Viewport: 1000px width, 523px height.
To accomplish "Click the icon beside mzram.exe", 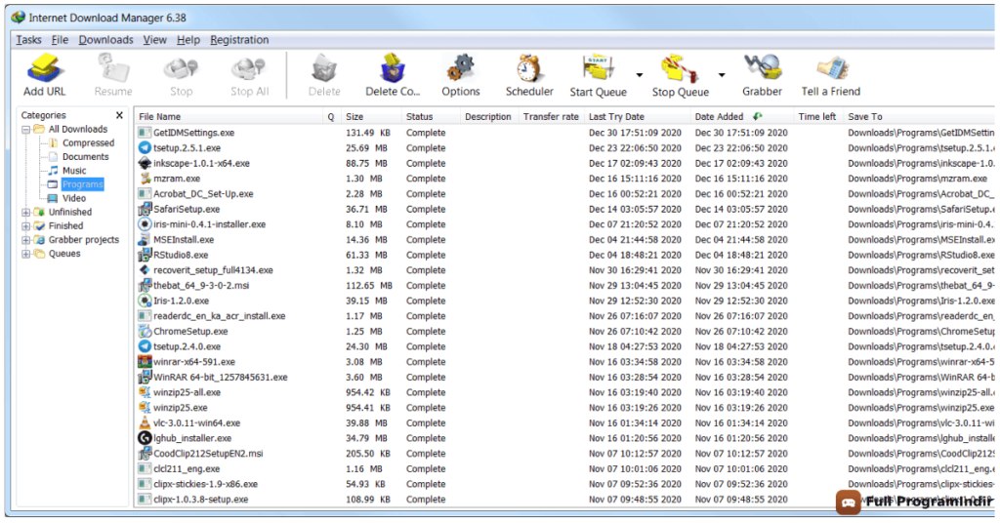I will coord(145,179).
